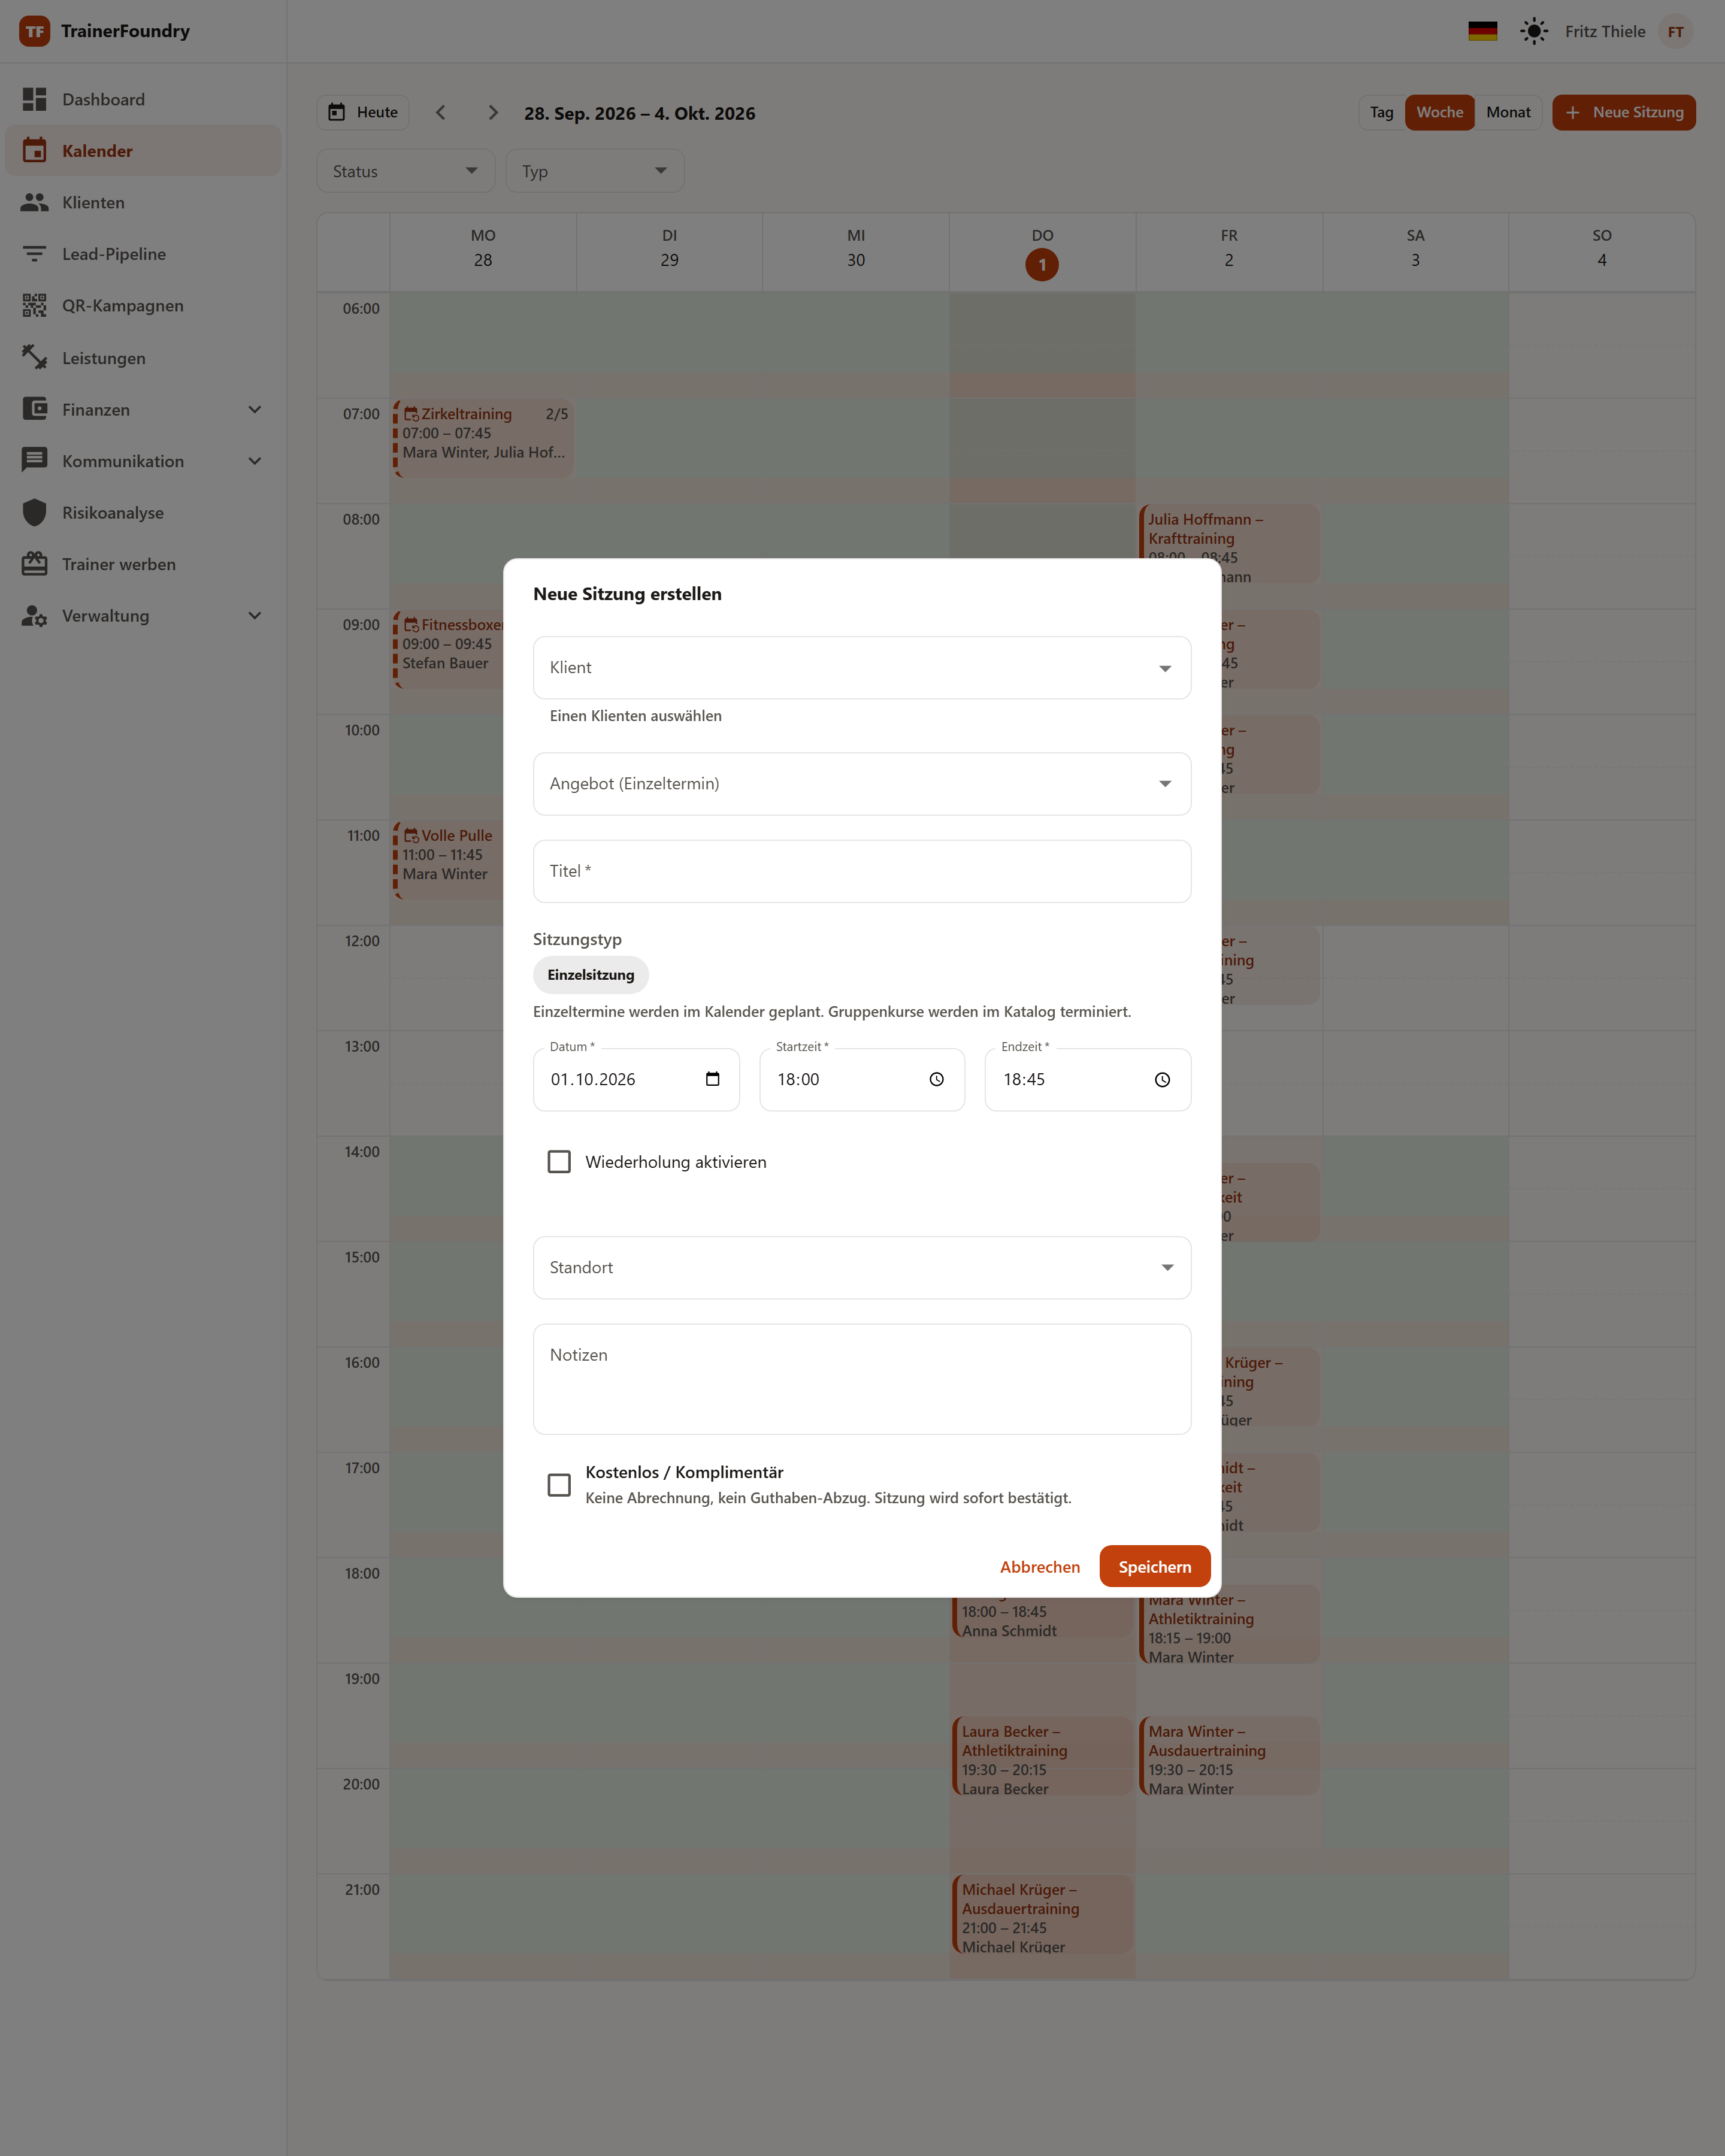Switch to Tag view
1725x2156 pixels.
coord(1381,112)
